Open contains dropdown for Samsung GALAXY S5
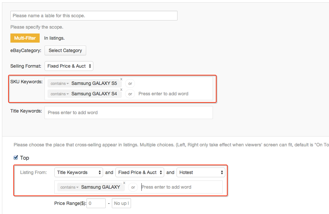The image size is (329, 214). [59, 84]
